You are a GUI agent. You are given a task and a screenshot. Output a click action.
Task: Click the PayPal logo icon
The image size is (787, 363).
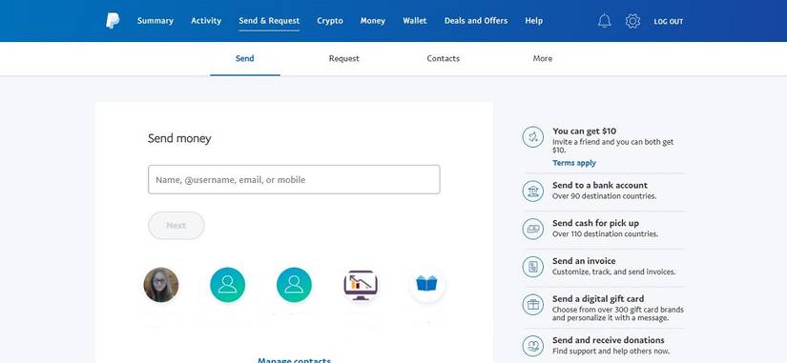[113, 21]
